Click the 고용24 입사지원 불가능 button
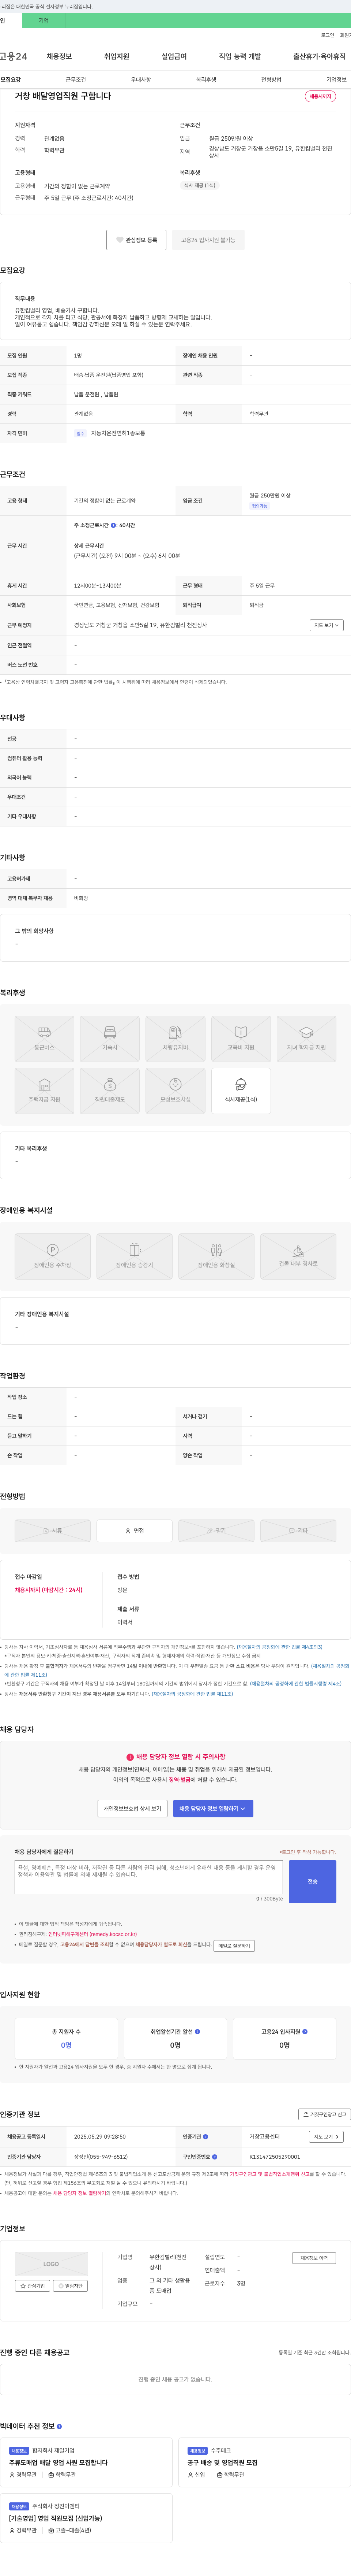 click(208, 240)
